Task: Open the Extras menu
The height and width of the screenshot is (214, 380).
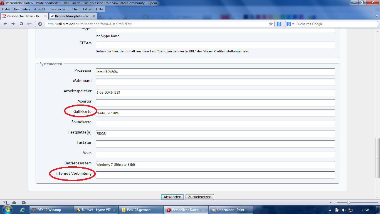Action: (87, 9)
